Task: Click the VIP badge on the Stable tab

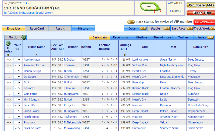Action: click(167, 29)
